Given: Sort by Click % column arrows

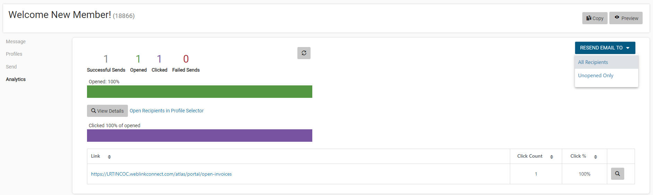Looking at the screenshot, I should 595,157.
